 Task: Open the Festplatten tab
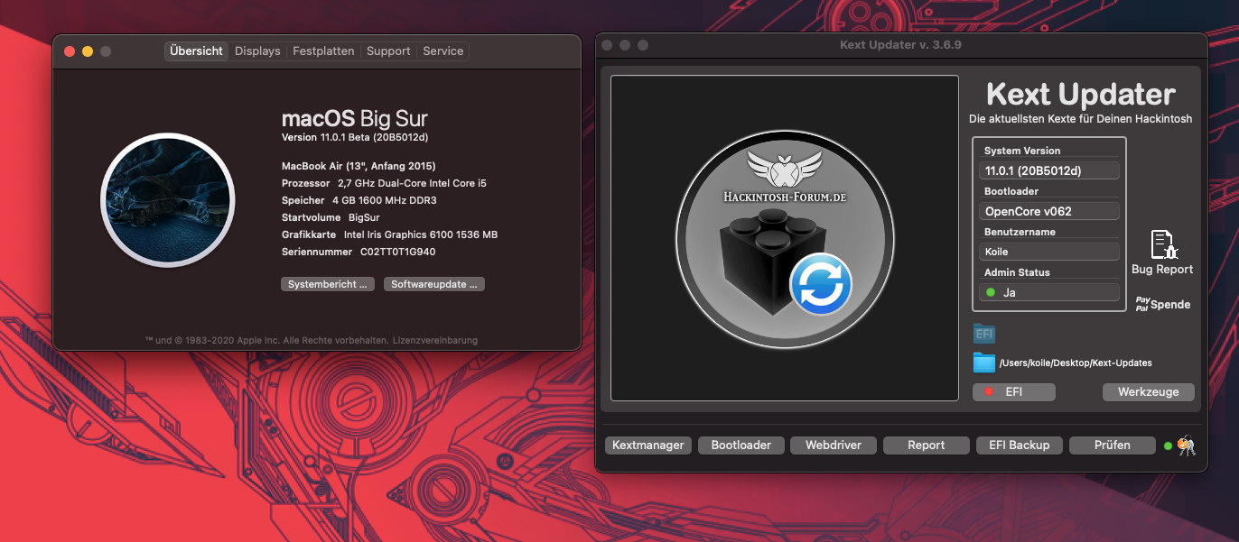[323, 51]
